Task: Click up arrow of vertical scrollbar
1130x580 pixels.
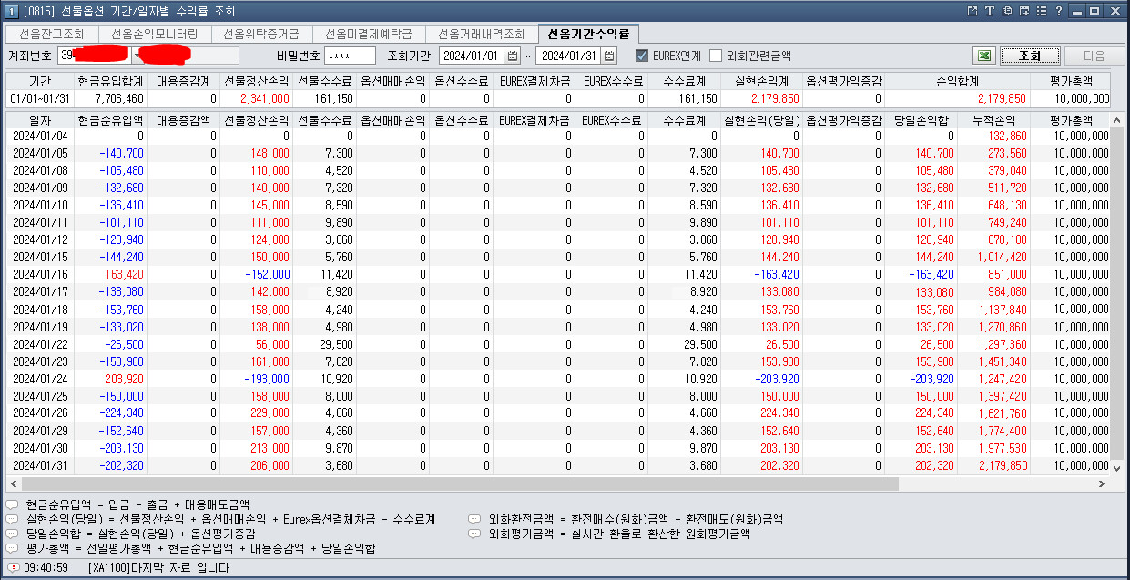Action: 1117,119
